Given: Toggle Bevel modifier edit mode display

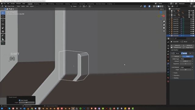Looking at the screenshot, I should [182, 53].
